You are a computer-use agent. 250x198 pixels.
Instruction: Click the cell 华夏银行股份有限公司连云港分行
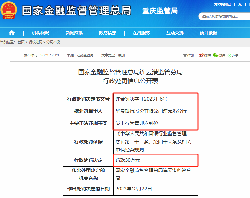point(156,111)
